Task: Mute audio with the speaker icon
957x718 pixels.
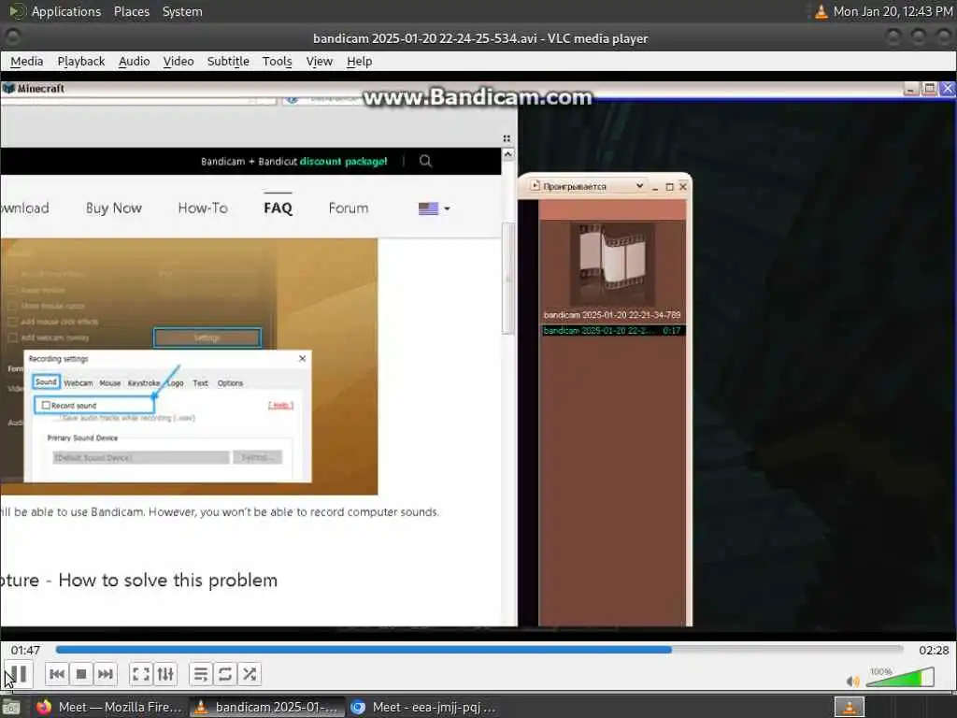Action: [852, 681]
